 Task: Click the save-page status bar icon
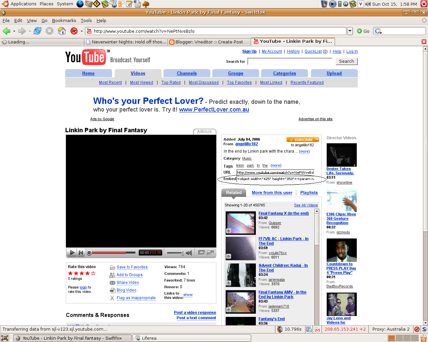coord(309,329)
